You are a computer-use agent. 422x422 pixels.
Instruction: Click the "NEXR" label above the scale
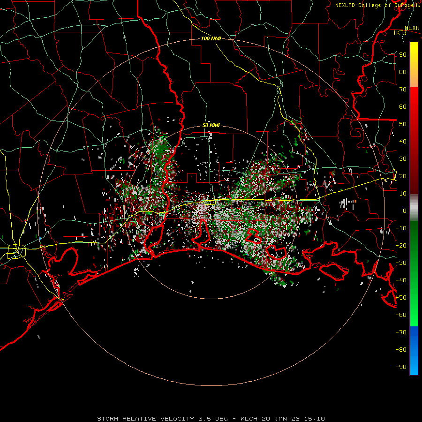pos(412,28)
